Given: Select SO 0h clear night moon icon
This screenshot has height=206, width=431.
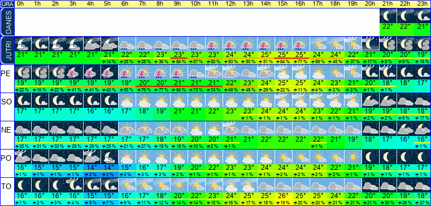Looking at the screenshot, I should point(23,100).
